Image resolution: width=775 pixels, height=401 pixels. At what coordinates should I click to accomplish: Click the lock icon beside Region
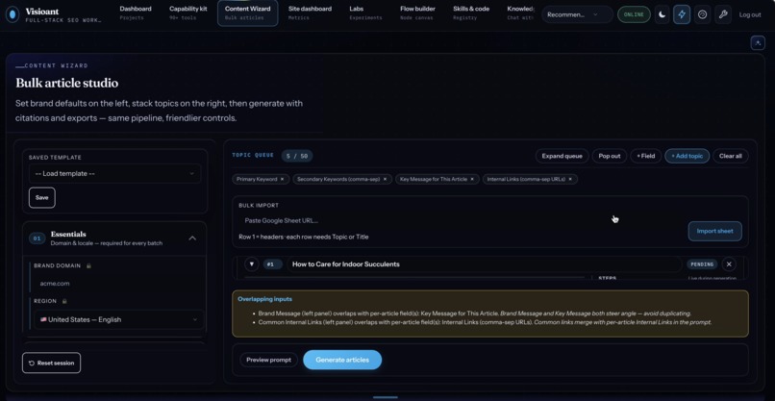tap(64, 301)
